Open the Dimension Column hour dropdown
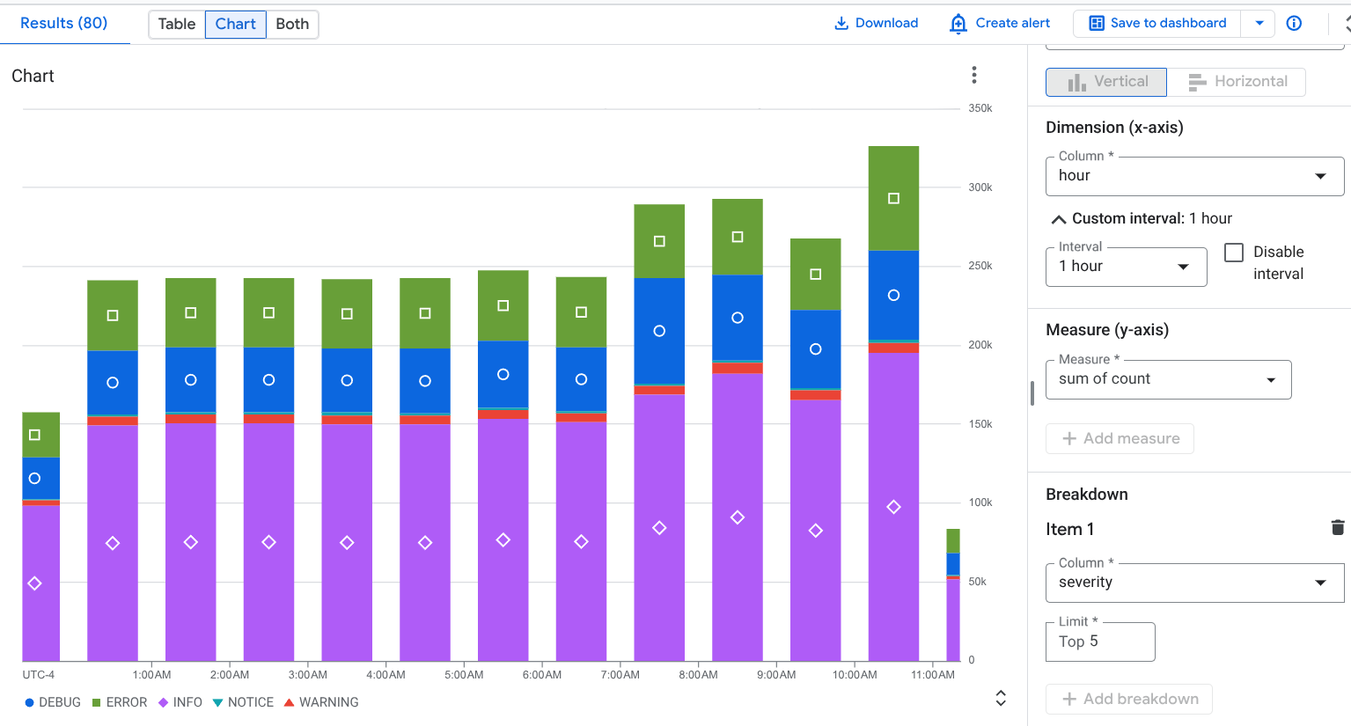The height and width of the screenshot is (726, 1351). click(1194, 176)
